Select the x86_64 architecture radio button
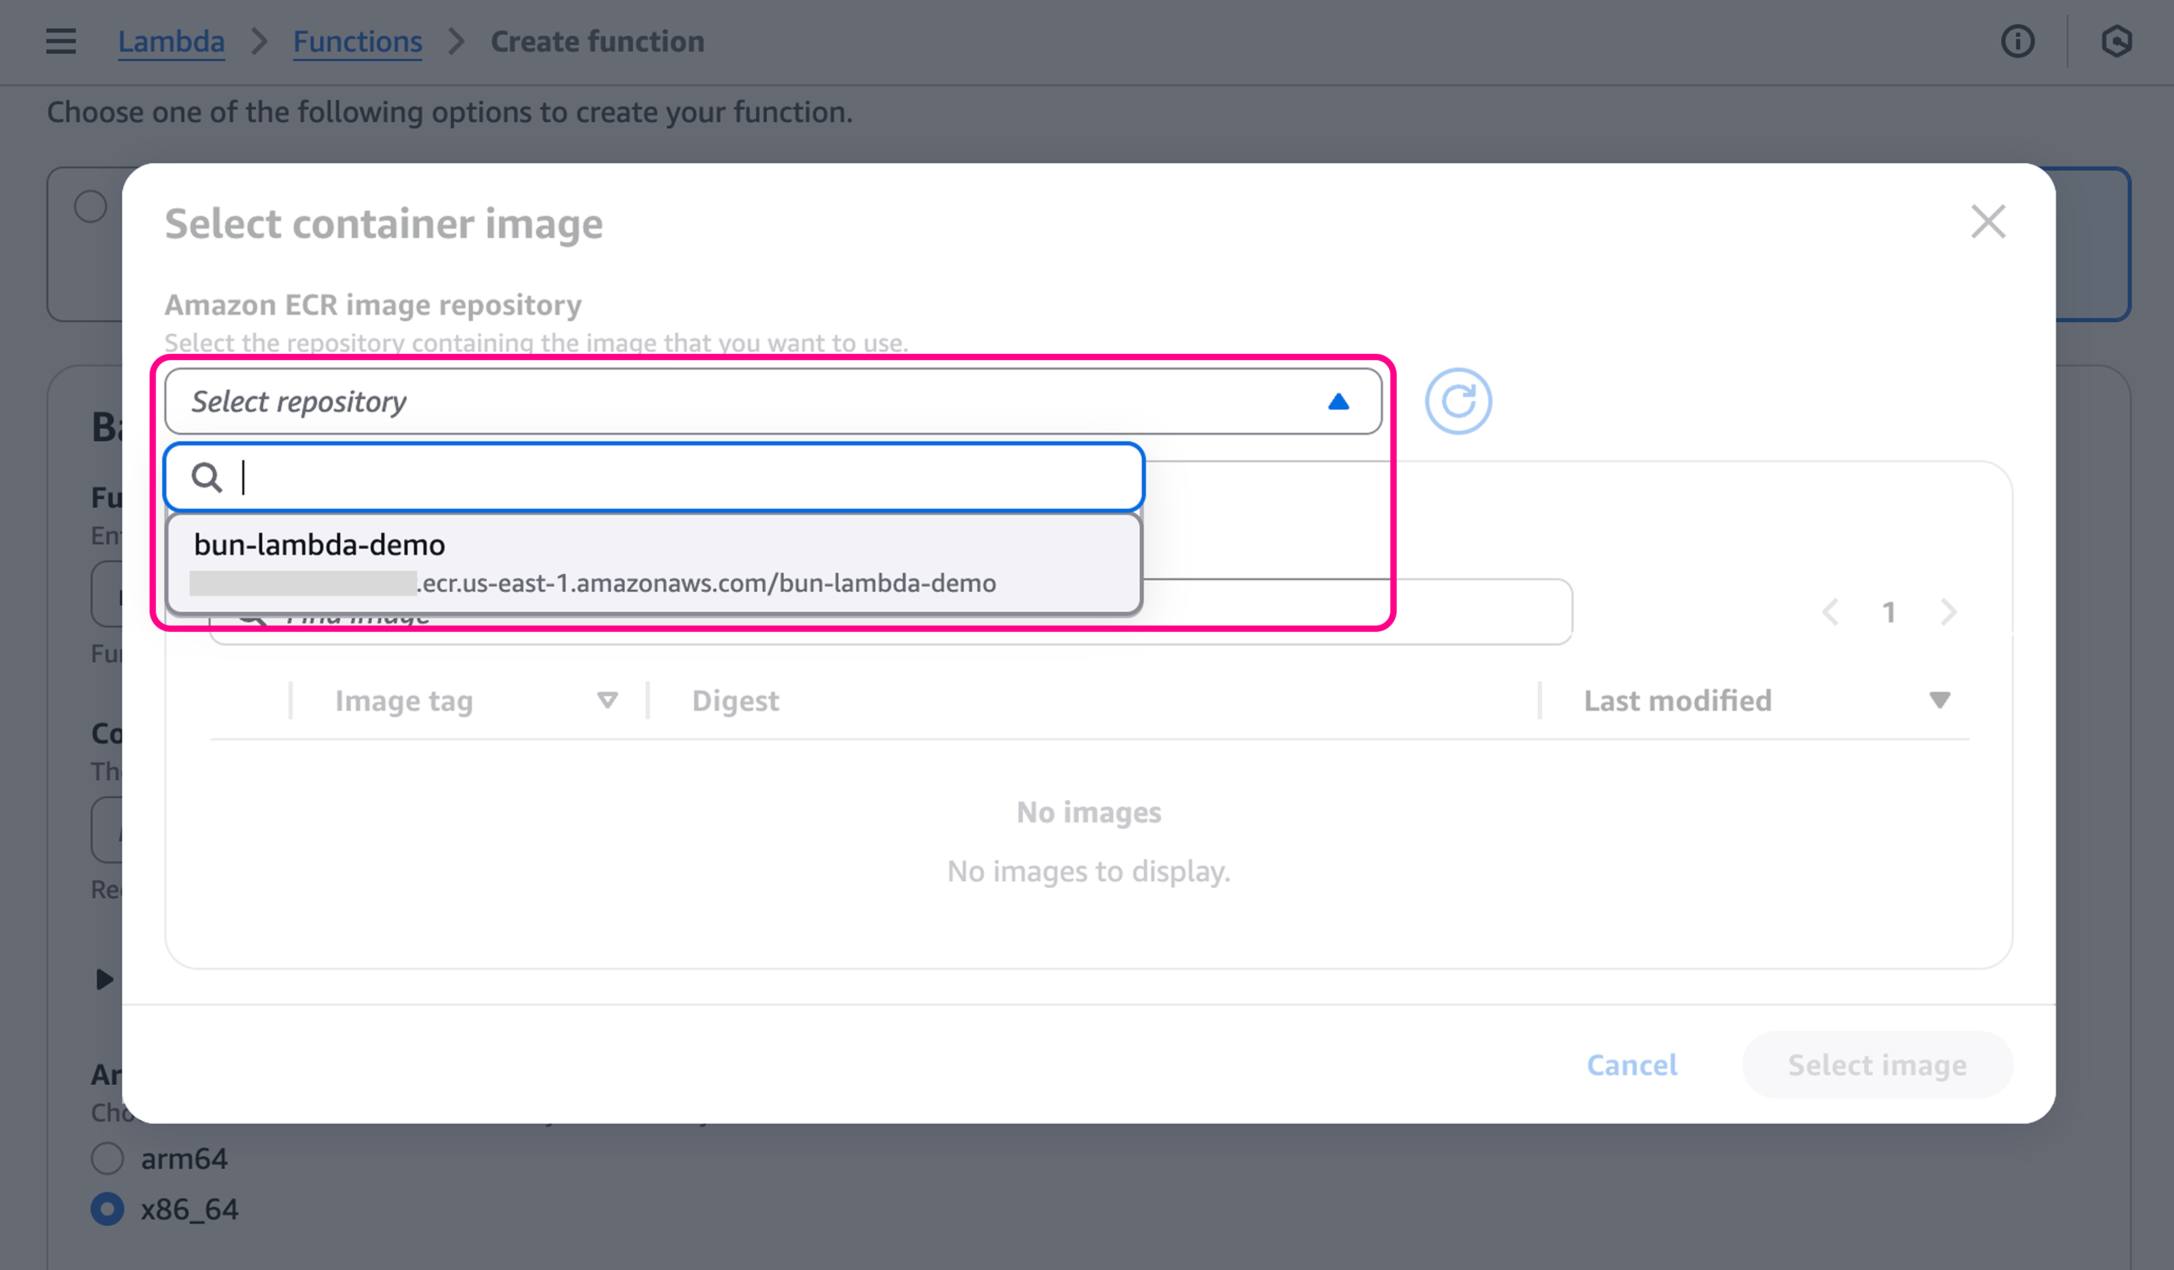This screenshot has width=2174, height=1270. tap(107, 1209)
